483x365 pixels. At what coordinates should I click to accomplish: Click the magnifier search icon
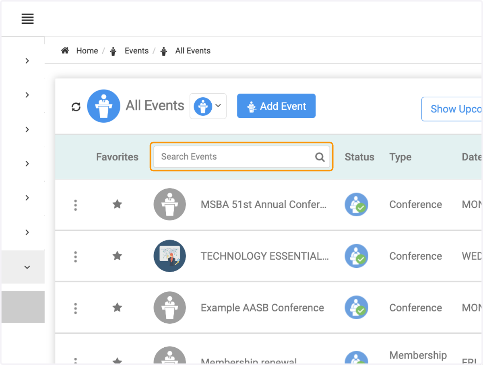pos(320,157)
